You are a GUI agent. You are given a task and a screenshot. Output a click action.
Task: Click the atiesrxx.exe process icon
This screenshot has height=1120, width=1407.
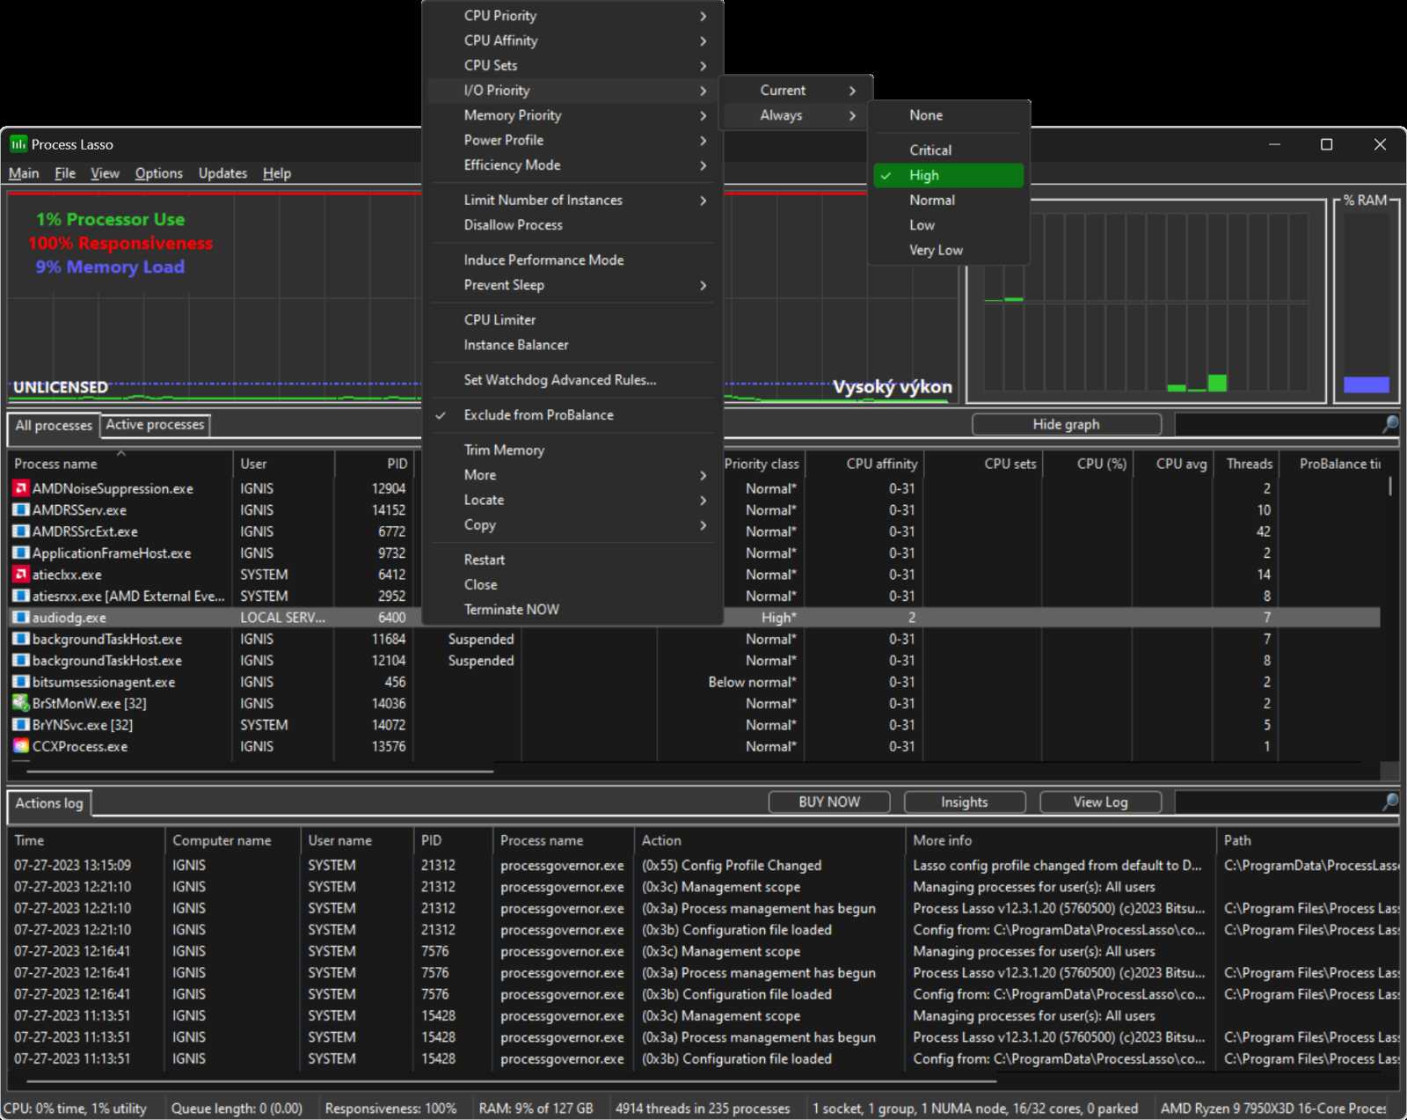click(x=20, y=596)
